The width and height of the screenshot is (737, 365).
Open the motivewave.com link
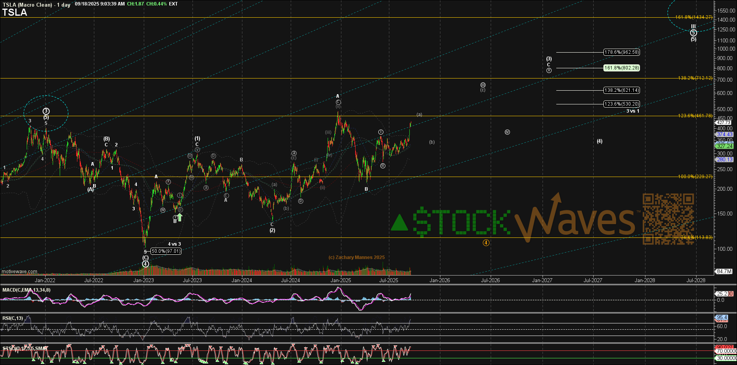(20, 272)
